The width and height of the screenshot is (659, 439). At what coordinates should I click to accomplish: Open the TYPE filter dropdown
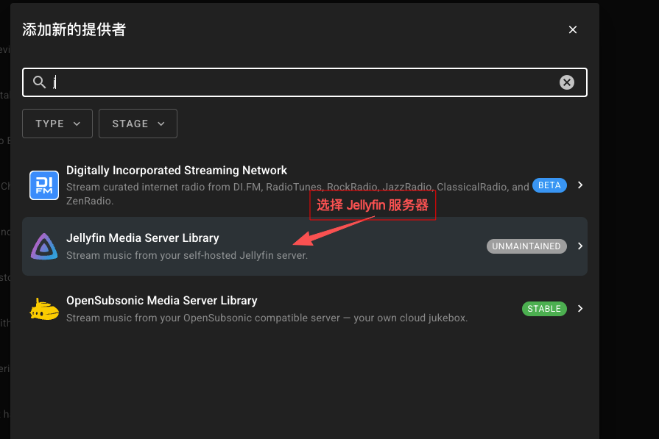pyautogui.click(x=57, y=124)
